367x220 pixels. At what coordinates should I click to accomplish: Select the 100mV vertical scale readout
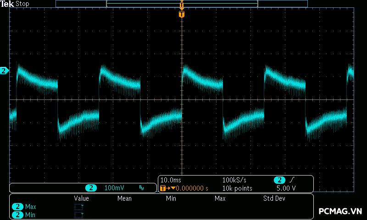114,188
